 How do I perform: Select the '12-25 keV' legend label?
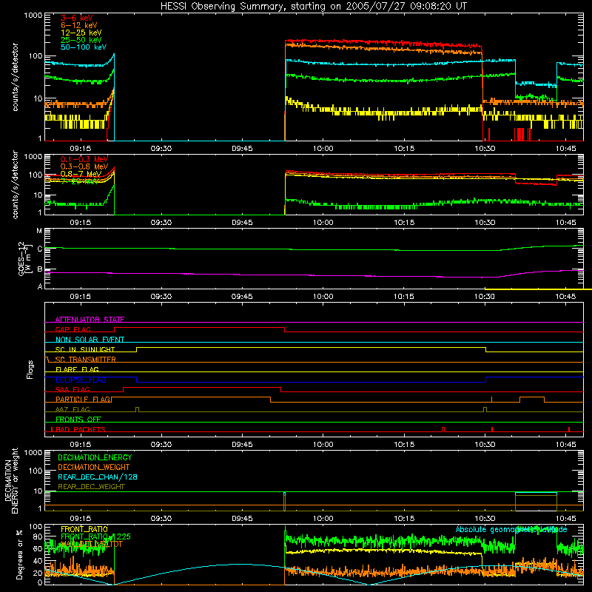81,33
